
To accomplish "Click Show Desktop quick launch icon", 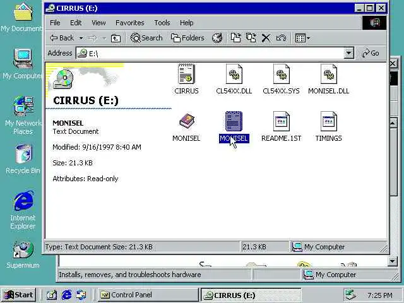I will (x=52, y=295).
